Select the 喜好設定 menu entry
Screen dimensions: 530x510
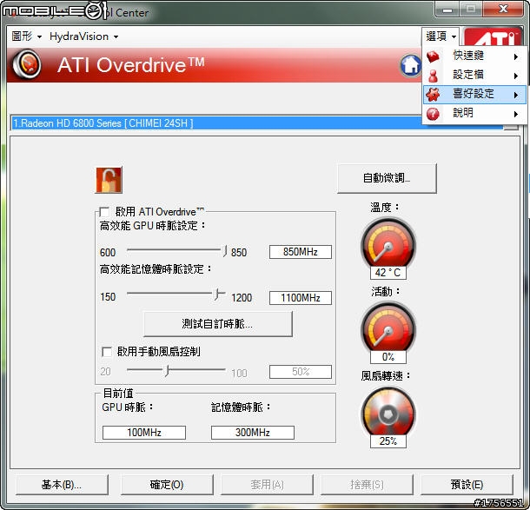474,95
